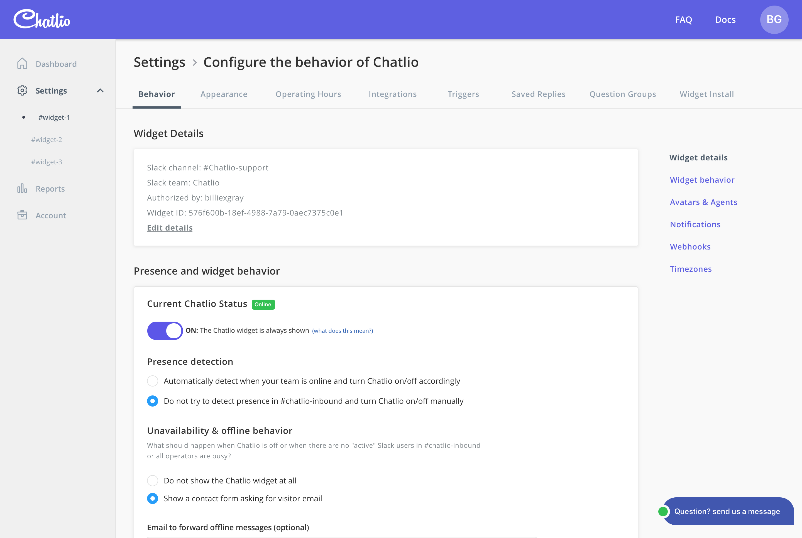This screenshot has height=538, width=802.
Task: Click the Chatlio logo
Action: coord(41,19)
